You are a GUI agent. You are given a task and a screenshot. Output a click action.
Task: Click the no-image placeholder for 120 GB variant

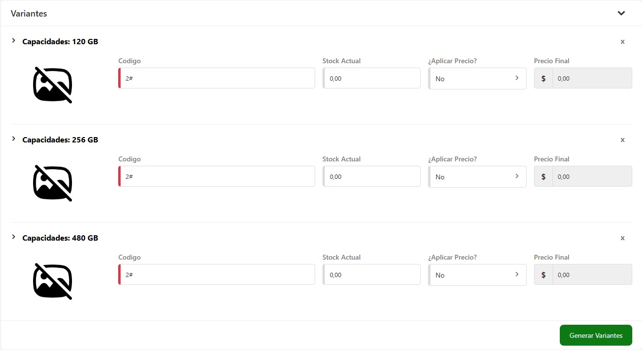coord(53,85)
